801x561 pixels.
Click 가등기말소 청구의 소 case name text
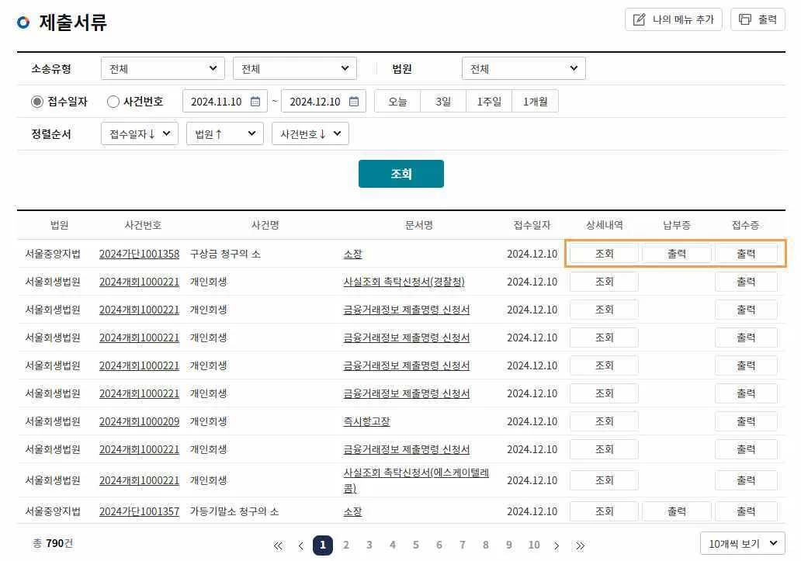(x=234, y=511)
